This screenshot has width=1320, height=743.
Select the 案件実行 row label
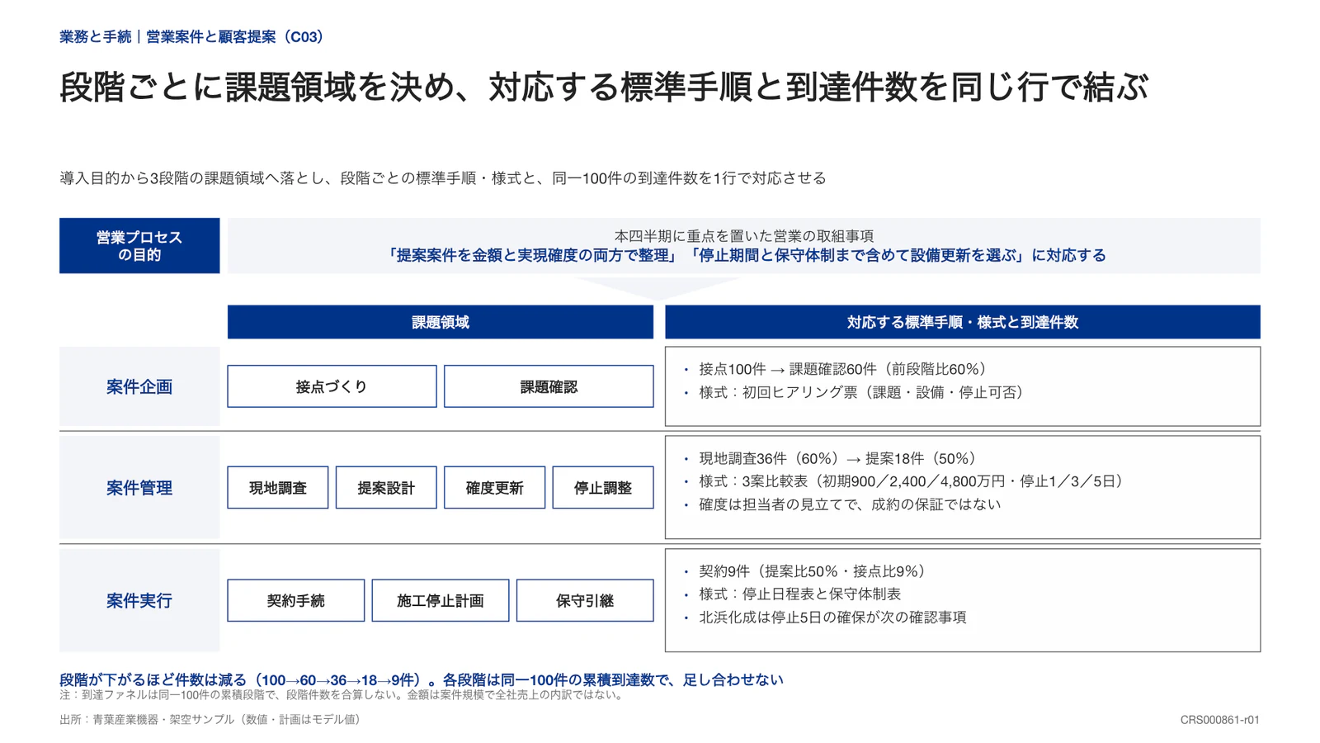click(x=139, y=601)
